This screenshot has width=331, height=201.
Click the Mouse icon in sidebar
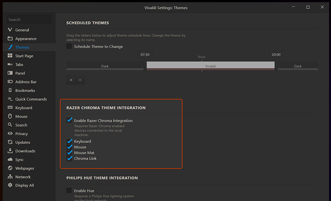[10, 116]
